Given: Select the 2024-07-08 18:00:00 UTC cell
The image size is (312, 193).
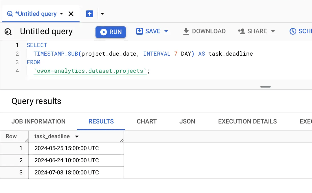Looking at the screenshot, I should coord(76,173).
